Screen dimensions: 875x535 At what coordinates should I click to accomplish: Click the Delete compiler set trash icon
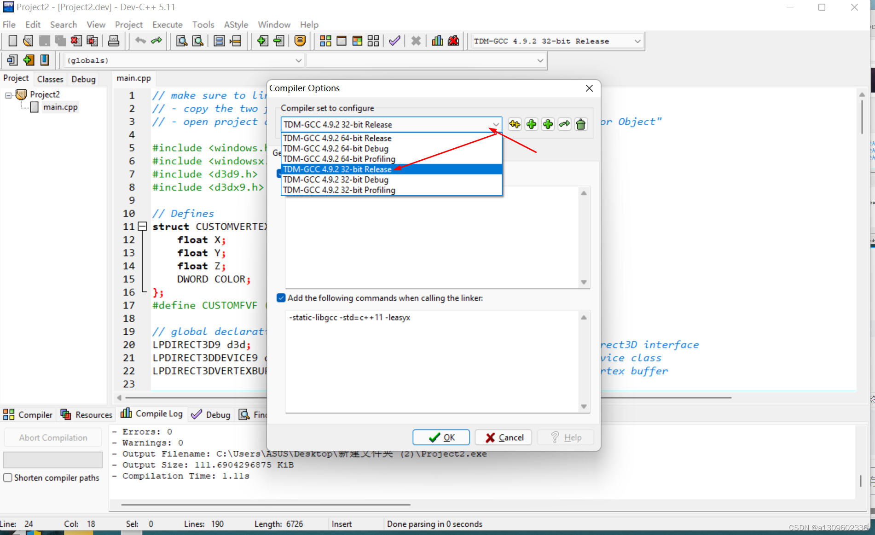[581, 124]
